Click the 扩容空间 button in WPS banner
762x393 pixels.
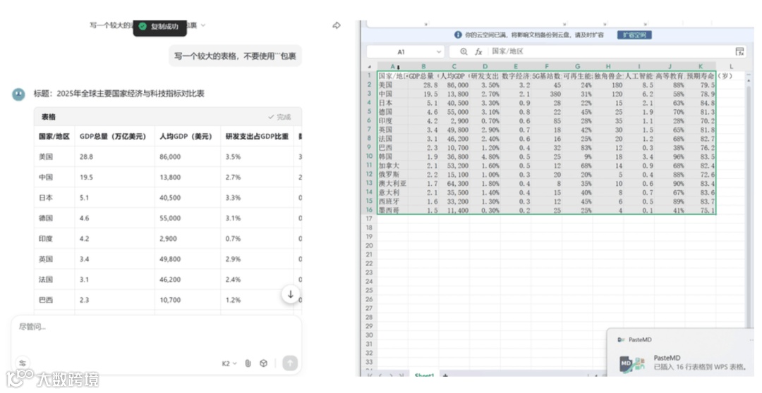(x=634, y=35)
